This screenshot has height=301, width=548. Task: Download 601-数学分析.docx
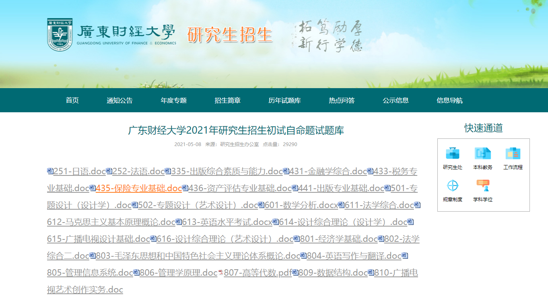301,205
